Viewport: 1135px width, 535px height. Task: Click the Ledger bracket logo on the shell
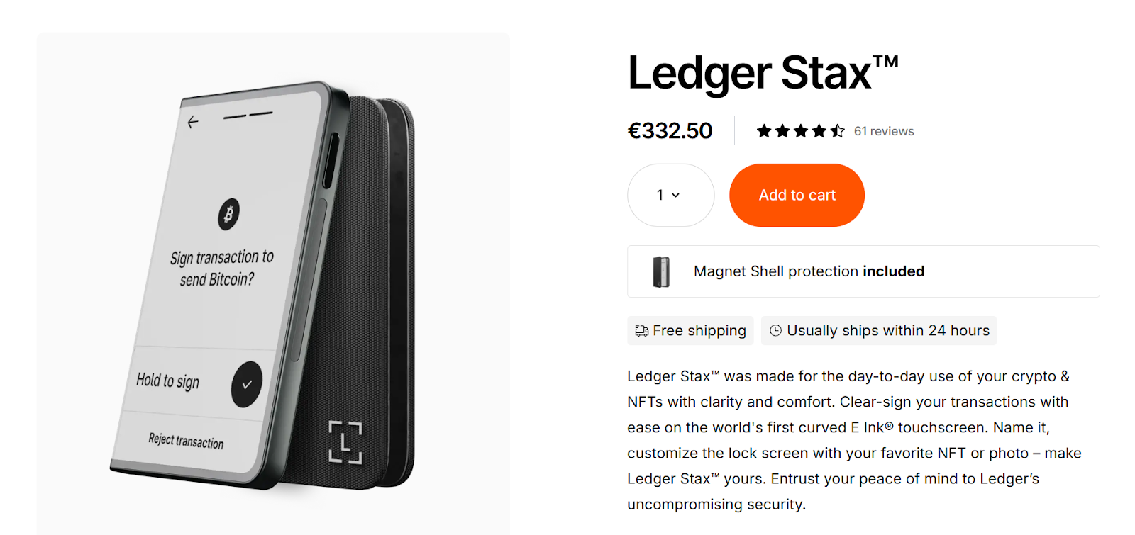(x=345, y=442)
